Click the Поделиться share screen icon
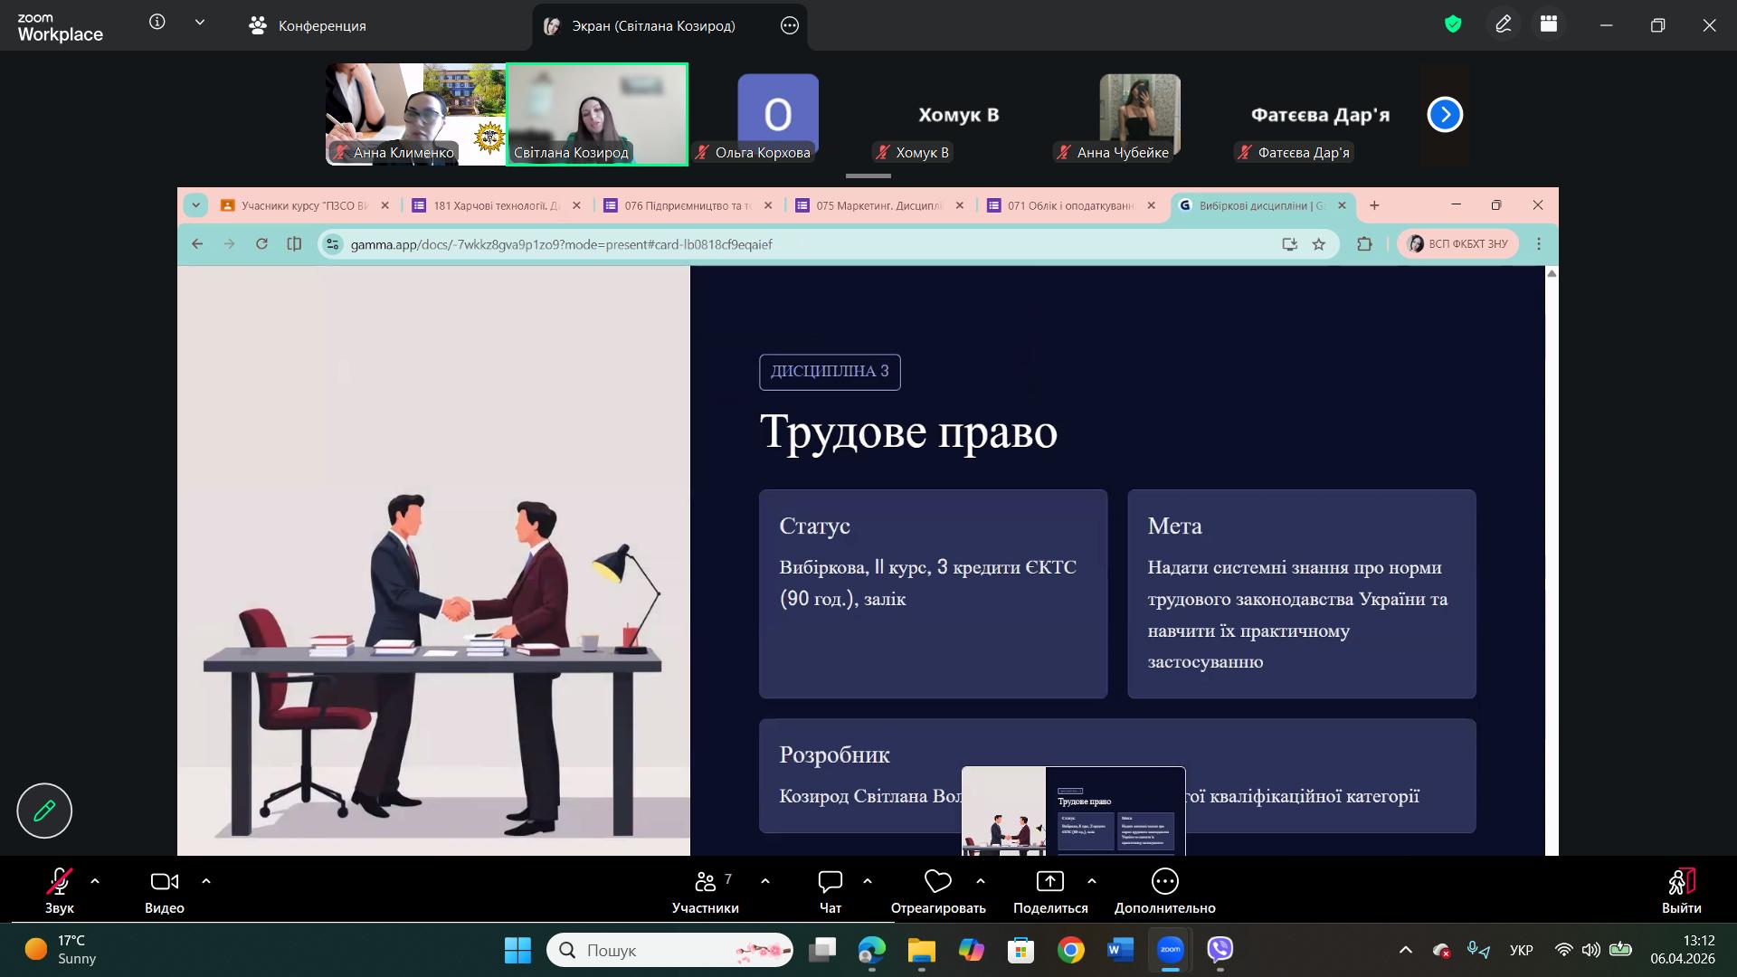 pyautogui.click(x=1049, y=881)
